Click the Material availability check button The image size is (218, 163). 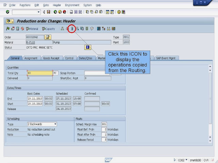(x=32, y=29)
